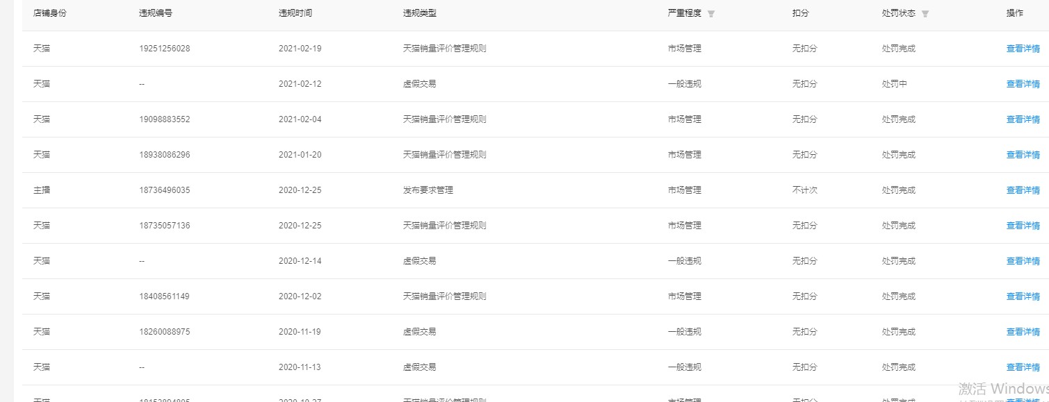View details of violation 18938086296
Image resolution: width=1049 pixels, height=402 pixels.
click(1023, 155)
